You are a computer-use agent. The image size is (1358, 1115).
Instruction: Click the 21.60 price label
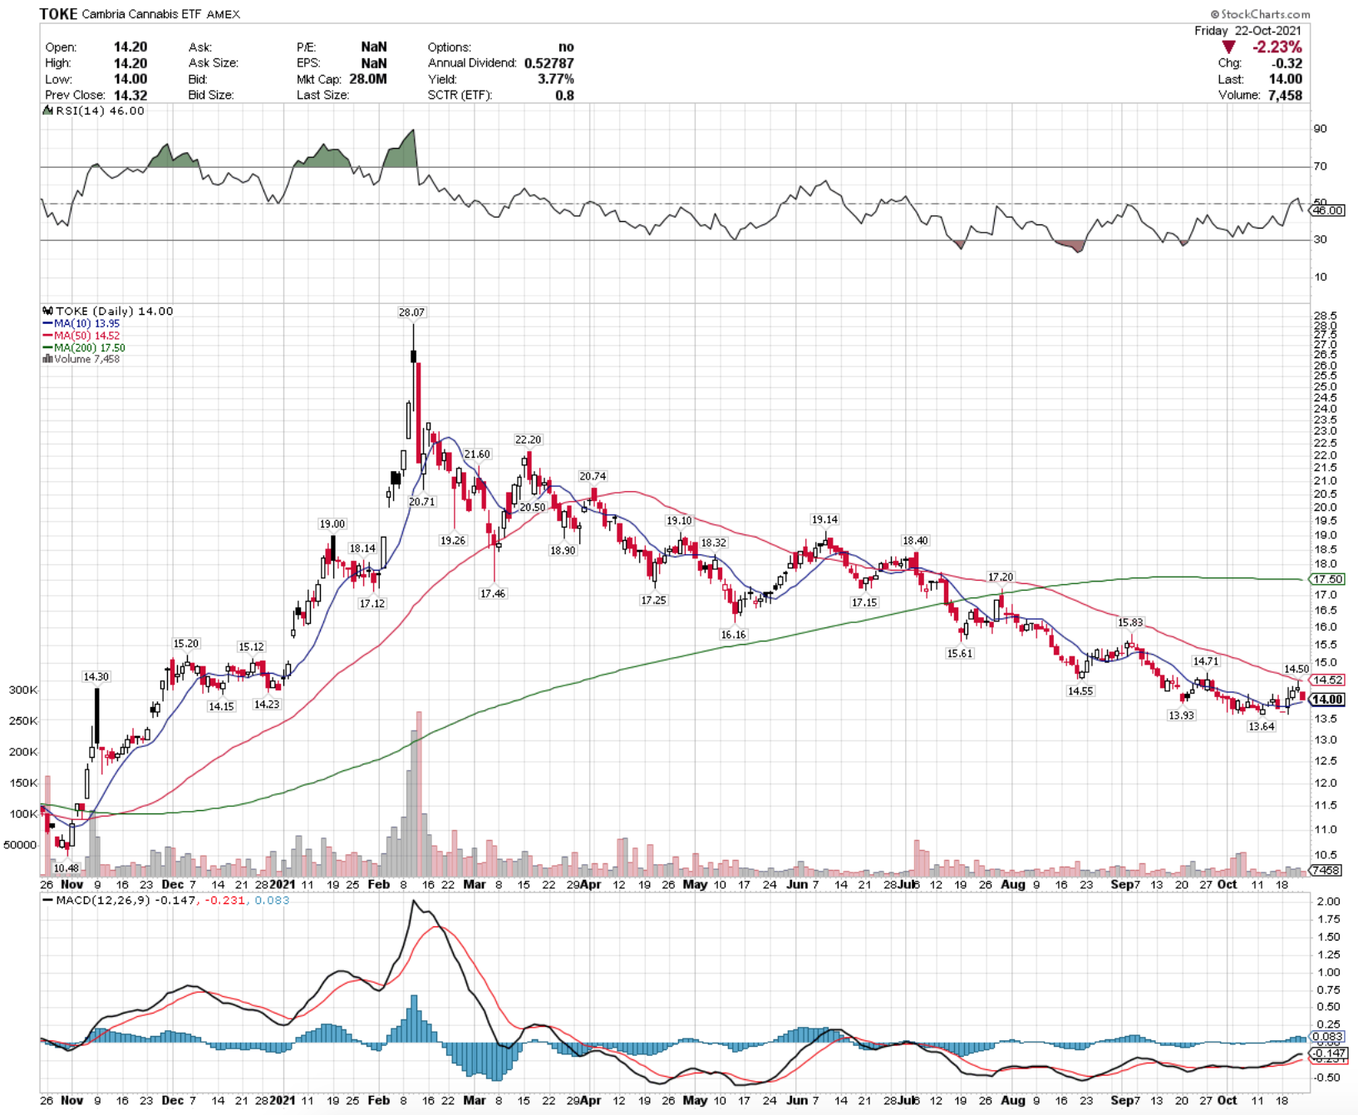[x=477, y=454]
